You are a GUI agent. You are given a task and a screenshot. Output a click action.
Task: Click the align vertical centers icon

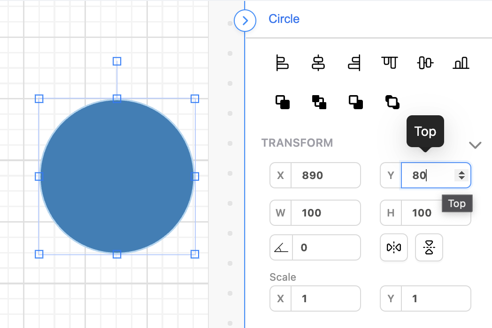click(425, 63)
